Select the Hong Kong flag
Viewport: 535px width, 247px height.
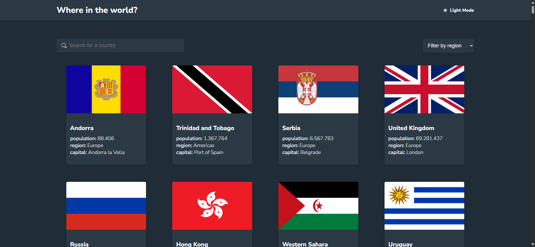tap(212, 206)
